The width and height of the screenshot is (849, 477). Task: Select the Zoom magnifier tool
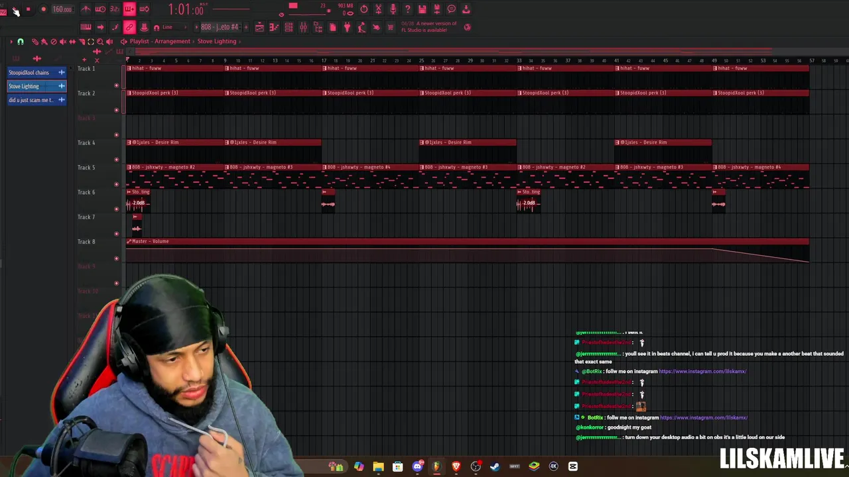pos(100,42)
